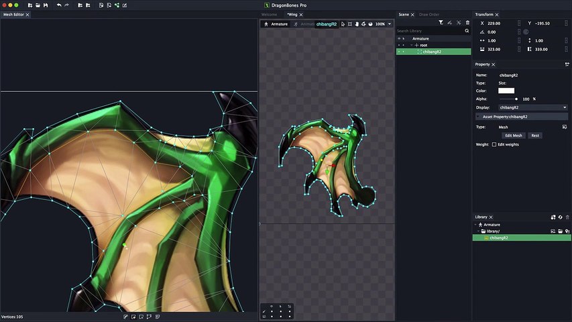Collapse the Armature node in Library tree
The image size is (572, 322).
pos(475,225)
